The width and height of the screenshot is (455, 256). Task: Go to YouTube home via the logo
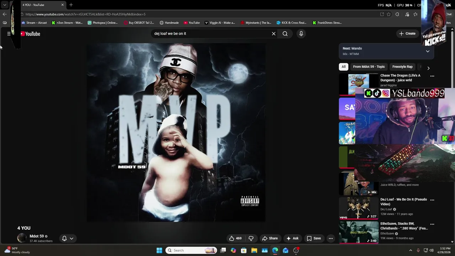[x=30, y=34]
